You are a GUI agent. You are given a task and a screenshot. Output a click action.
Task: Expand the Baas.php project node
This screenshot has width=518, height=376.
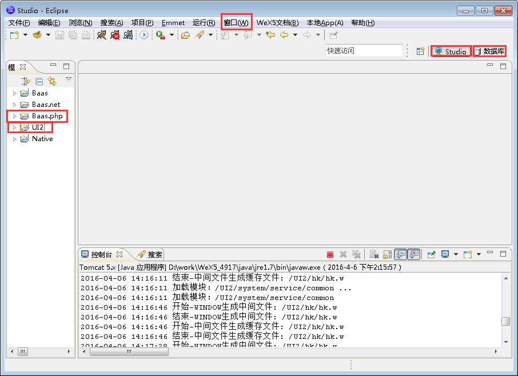point(14,115)
